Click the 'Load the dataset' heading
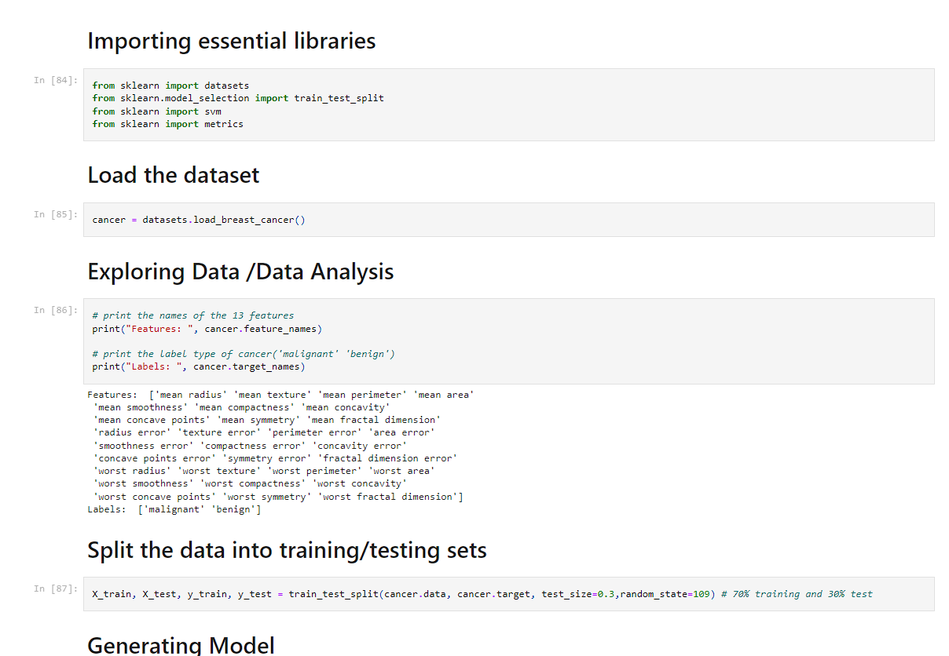 pos(173,175)
